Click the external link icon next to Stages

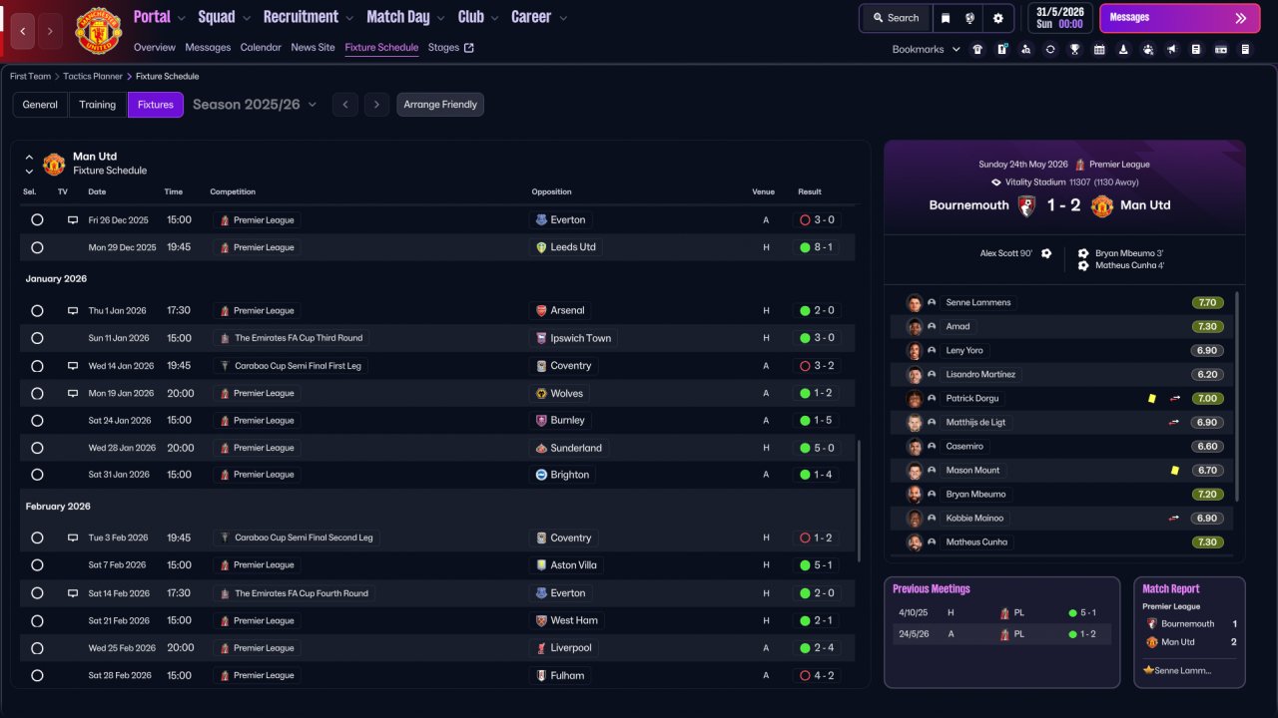pyautogui.click(x=469, y=47)
